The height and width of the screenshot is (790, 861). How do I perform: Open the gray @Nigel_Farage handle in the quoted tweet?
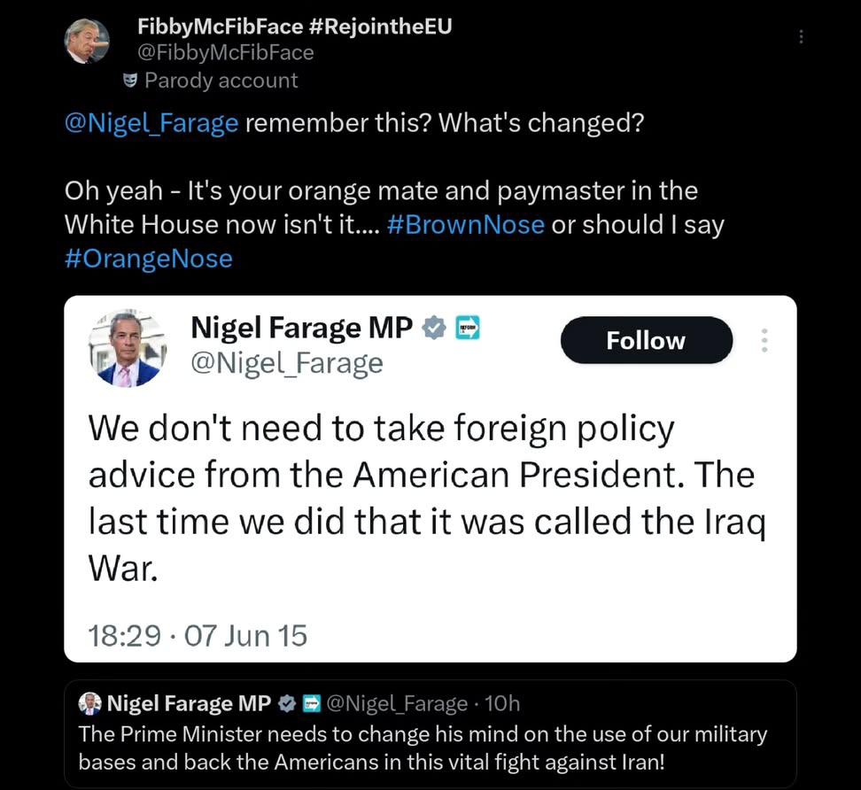397,704
